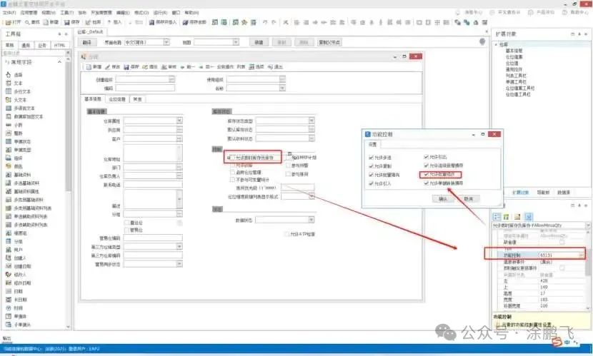Toggle the 允许即时库存负库存 checkbox
Screen dimensions: 593x356
pyautogui.click(x=231, y=158)
